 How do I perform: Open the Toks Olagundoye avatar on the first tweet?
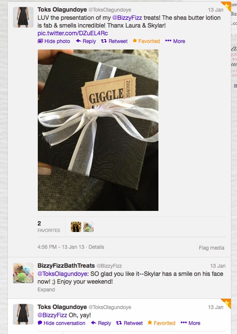pos(23,17)
